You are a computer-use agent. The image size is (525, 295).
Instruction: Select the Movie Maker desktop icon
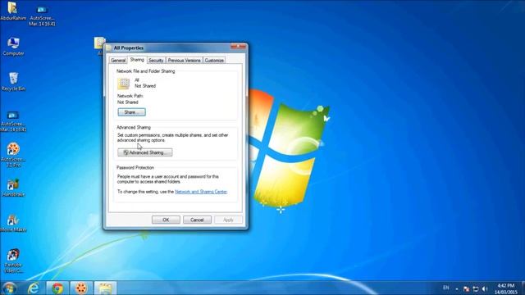13,223
